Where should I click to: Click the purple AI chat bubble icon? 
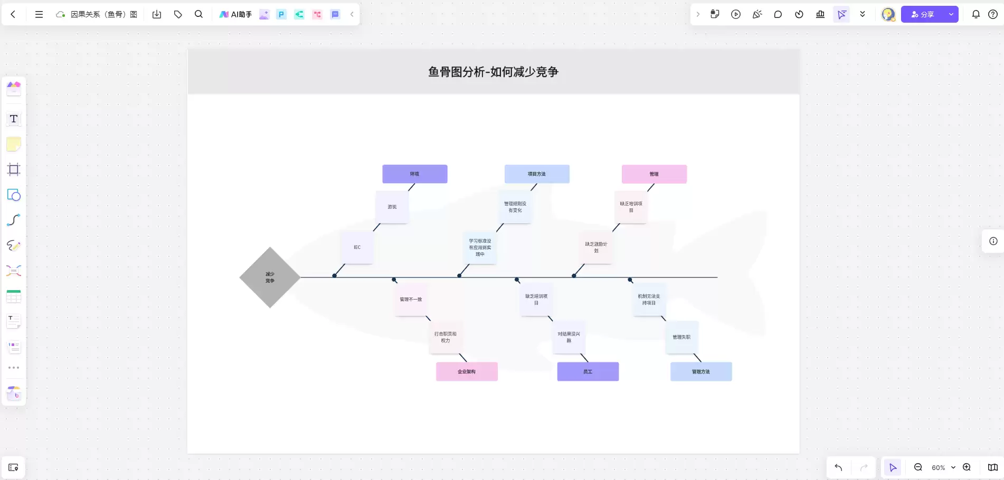335,14
